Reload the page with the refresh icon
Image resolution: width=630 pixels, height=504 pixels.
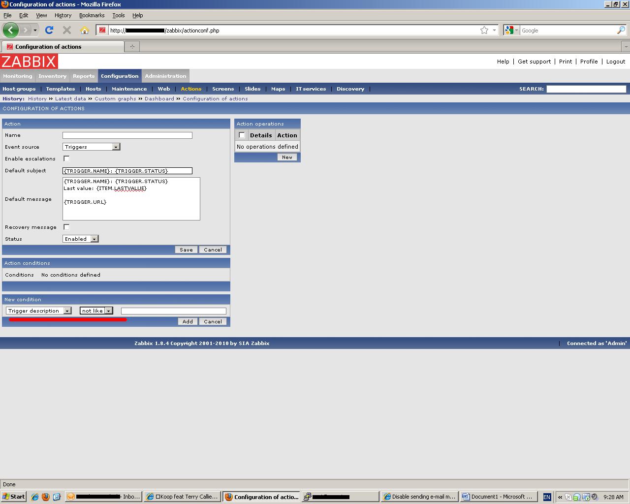point(49,30)
